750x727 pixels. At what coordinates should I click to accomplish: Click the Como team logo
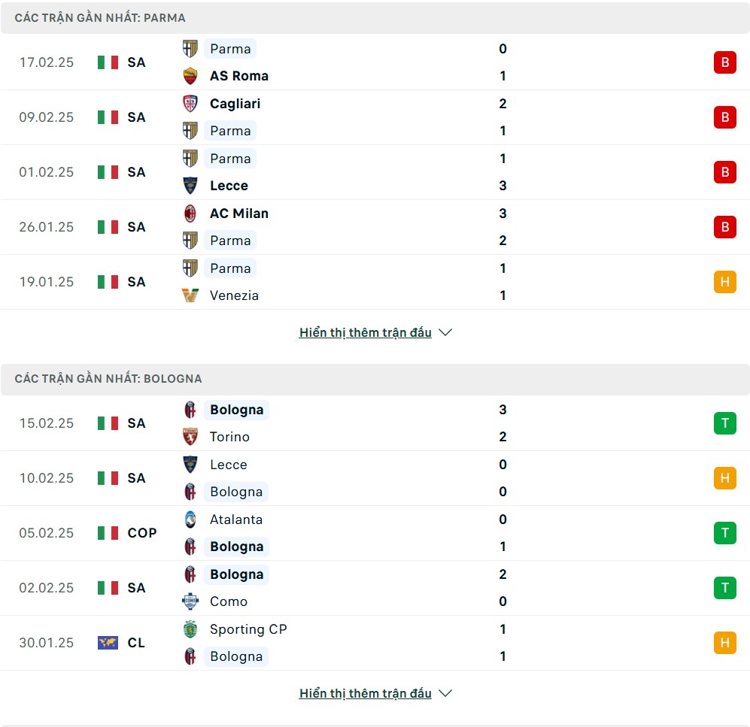tap(190, 601)
